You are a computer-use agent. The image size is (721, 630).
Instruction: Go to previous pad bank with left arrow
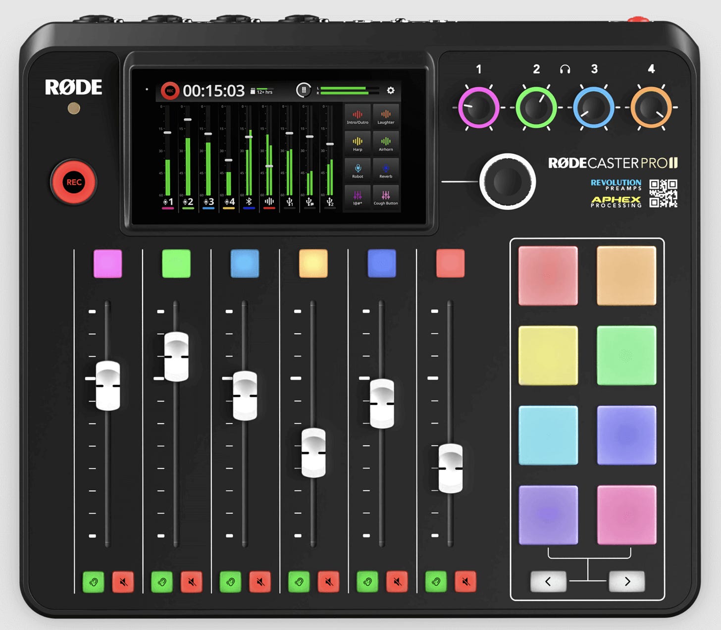pyautogui.click(x=548, y=581)
